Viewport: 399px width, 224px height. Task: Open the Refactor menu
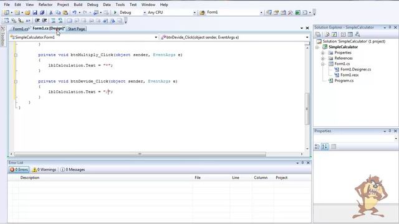click(46, 4)
